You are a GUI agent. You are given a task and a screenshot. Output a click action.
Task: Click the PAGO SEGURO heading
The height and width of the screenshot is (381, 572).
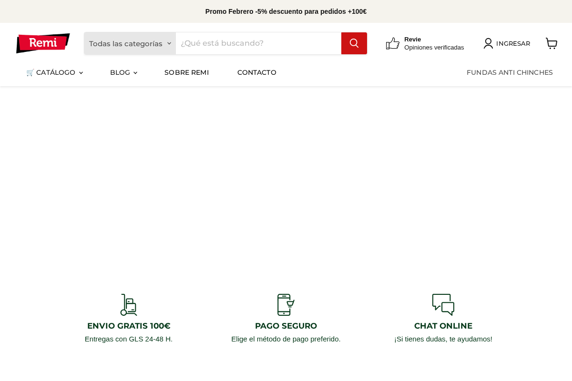pos(286,326)
